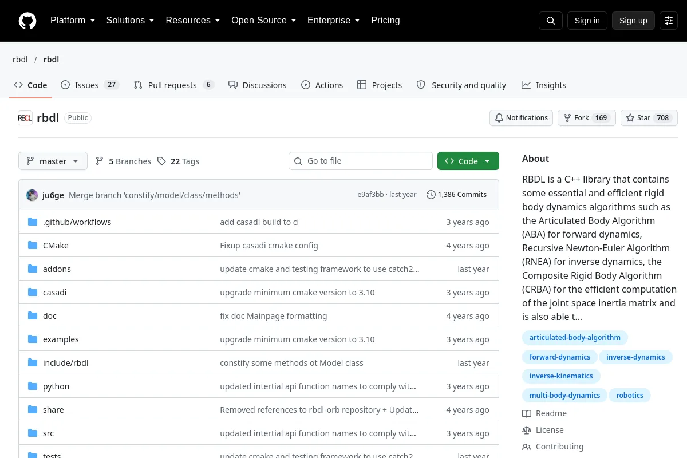687x458 pixels.
Task: Open the Insights tab
Action: [544, 85]
